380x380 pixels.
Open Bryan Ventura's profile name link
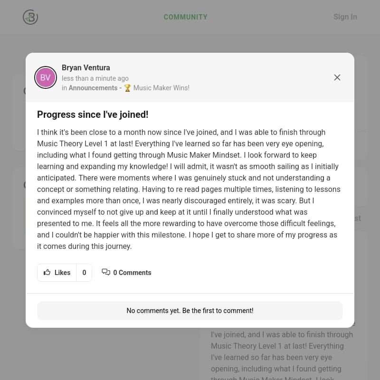[86, 68]
